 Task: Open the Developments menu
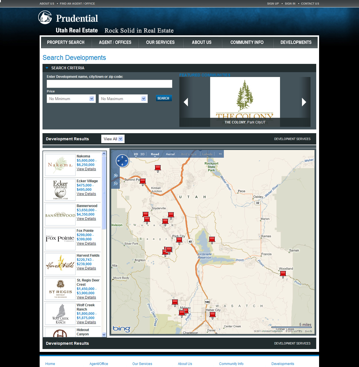point(296,42)
